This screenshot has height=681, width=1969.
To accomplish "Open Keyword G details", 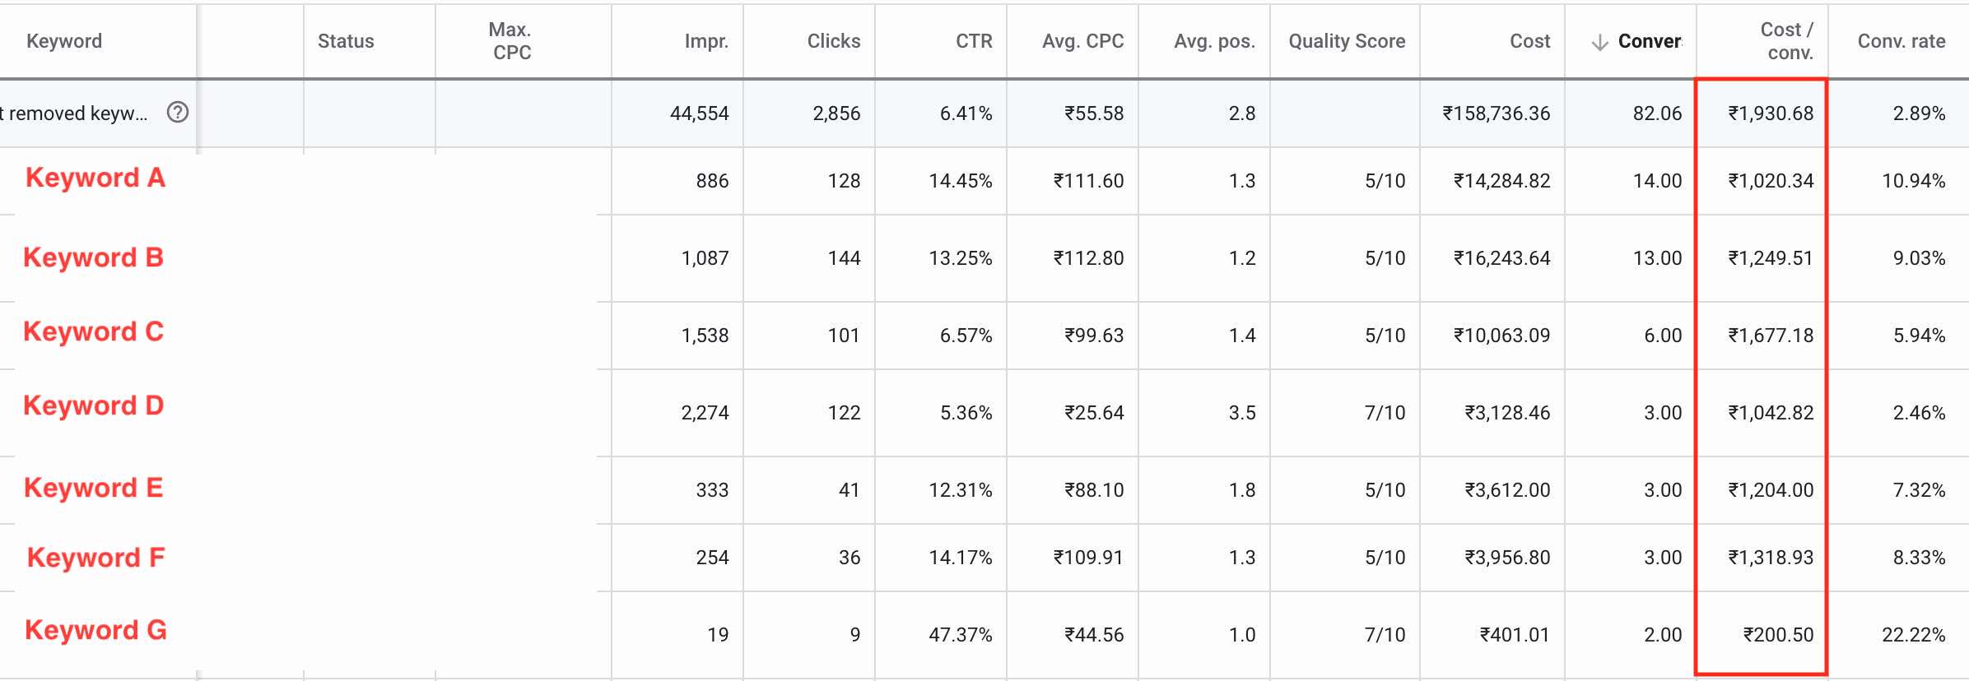I will [94, 631].
